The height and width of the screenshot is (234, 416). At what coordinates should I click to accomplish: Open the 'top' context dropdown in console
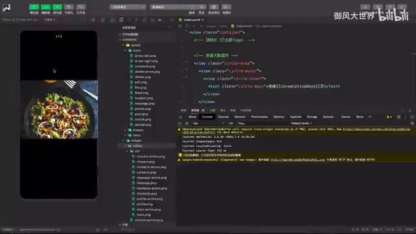[208, 123]
